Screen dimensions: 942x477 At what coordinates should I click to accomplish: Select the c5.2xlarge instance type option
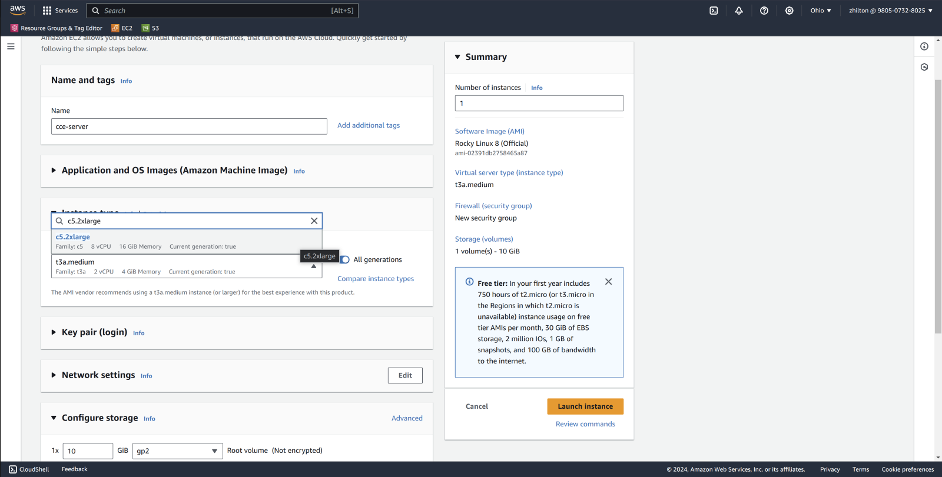(186, 242)
